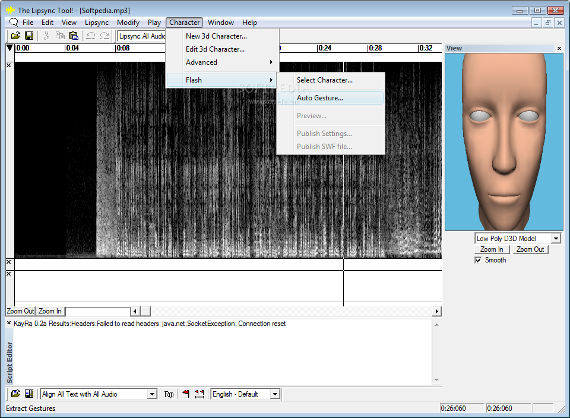Viewport: 570px width, 418px height.
Task: Click the yellow app icon in title bar
Action: coord(11,10)
